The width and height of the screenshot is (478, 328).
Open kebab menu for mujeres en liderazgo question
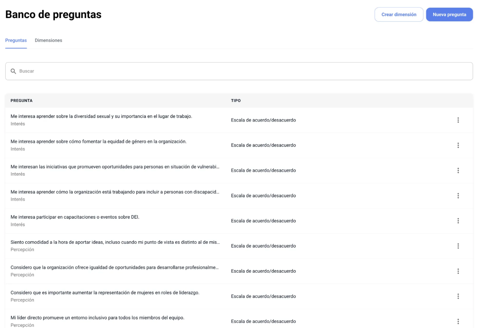point(458,296)
